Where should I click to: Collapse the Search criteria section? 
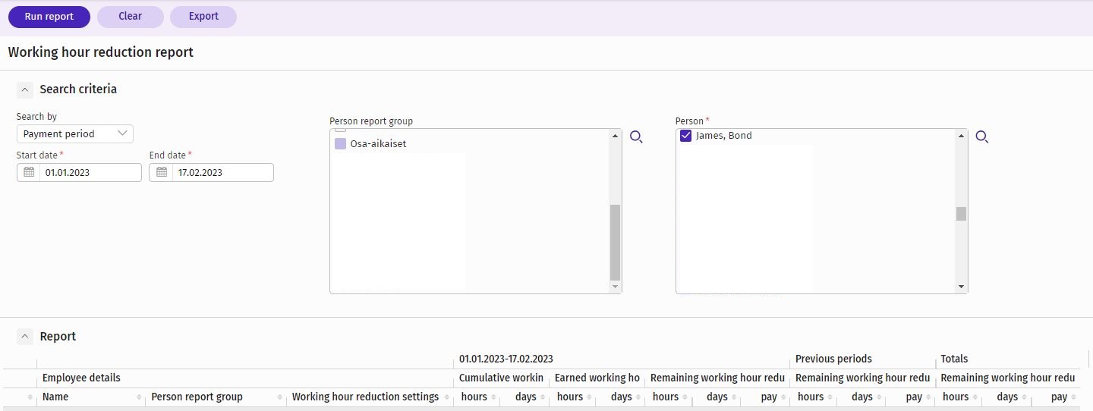[25, 89]
